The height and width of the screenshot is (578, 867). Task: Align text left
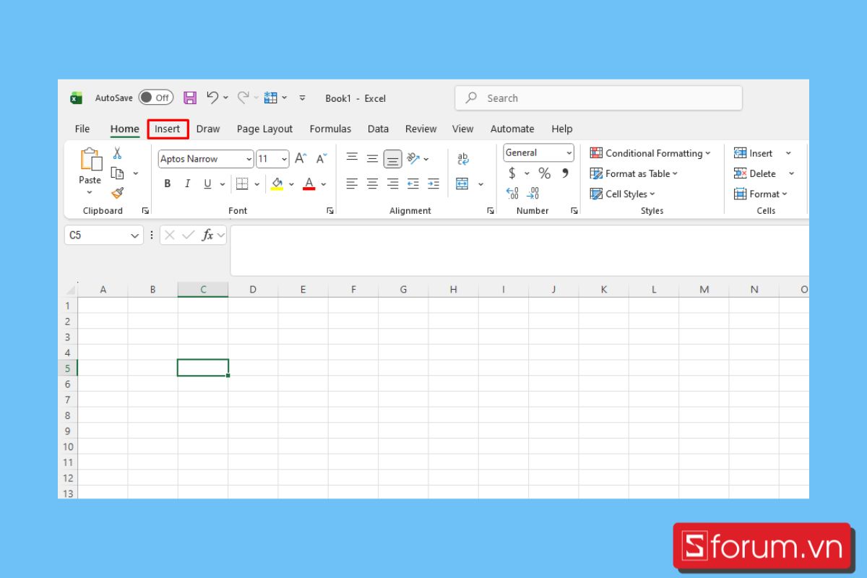pos(352,184)
